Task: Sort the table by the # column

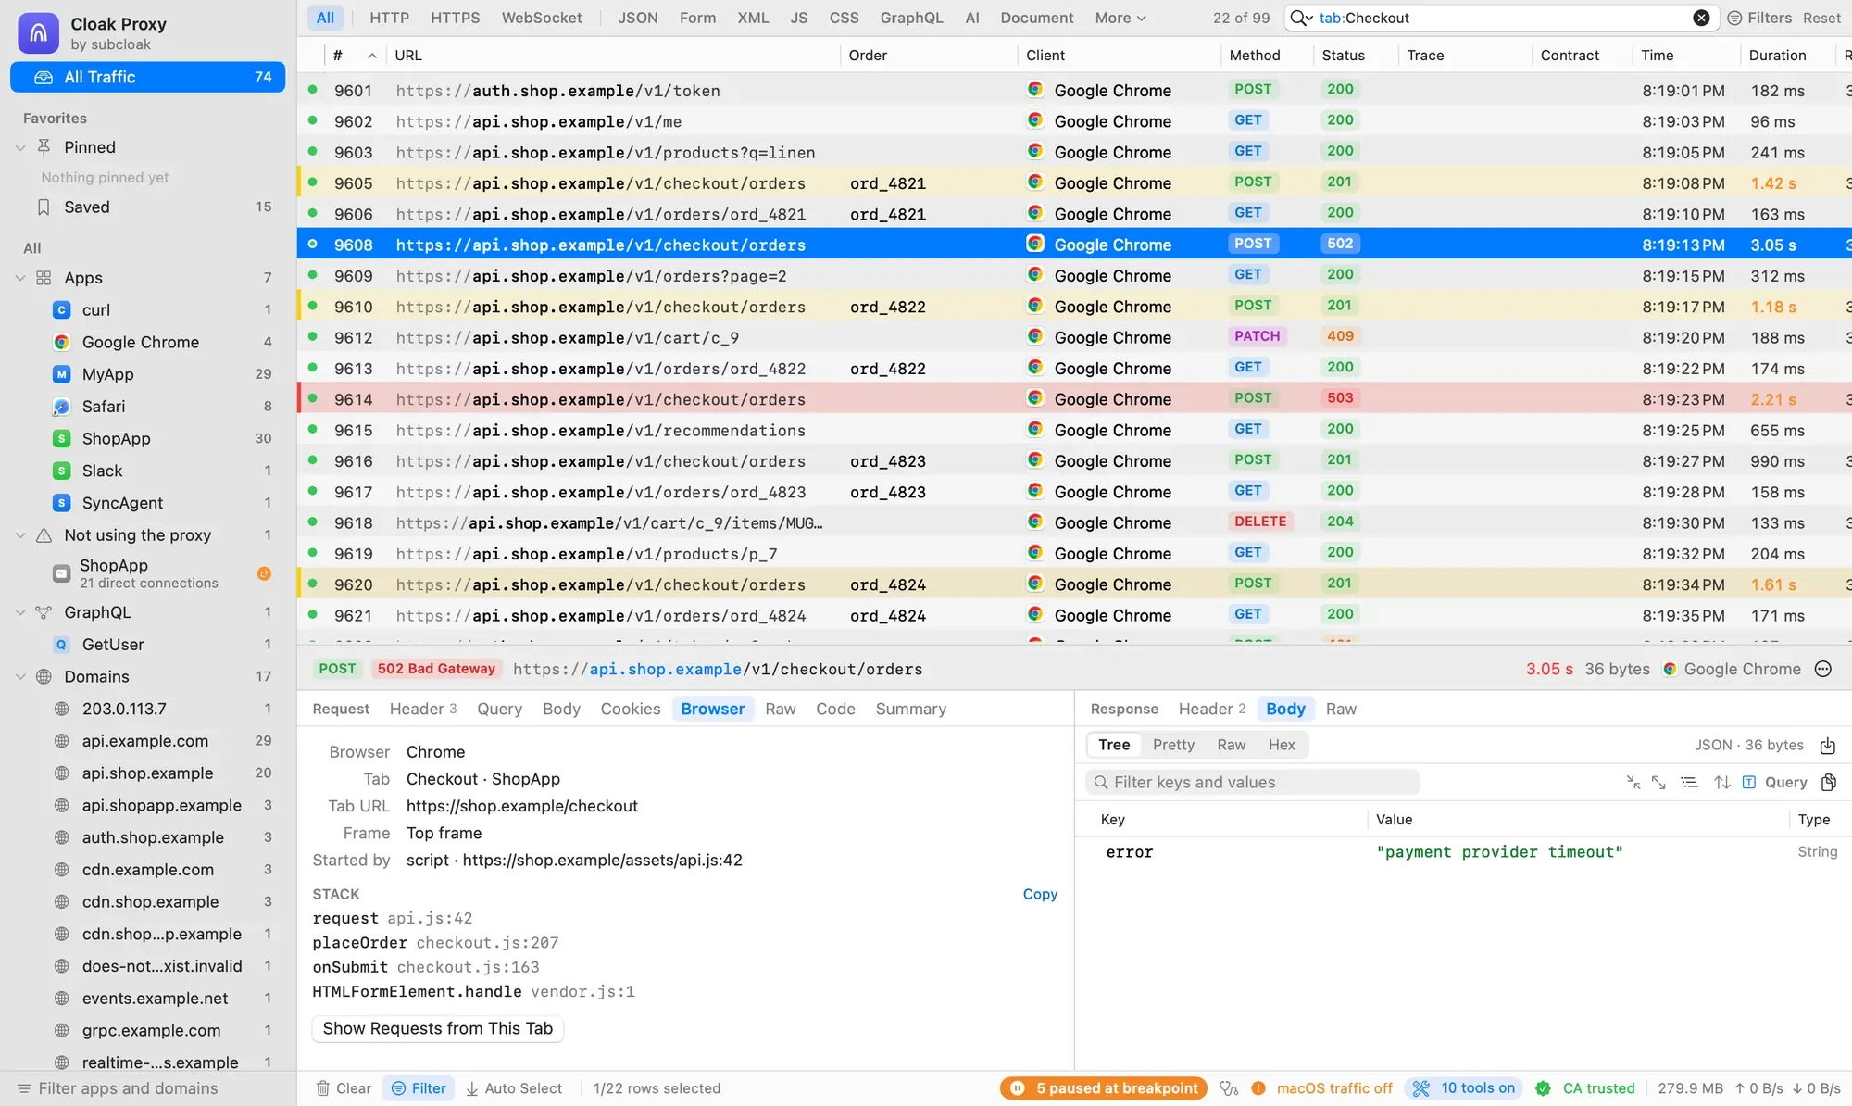Action: (355, 55)
